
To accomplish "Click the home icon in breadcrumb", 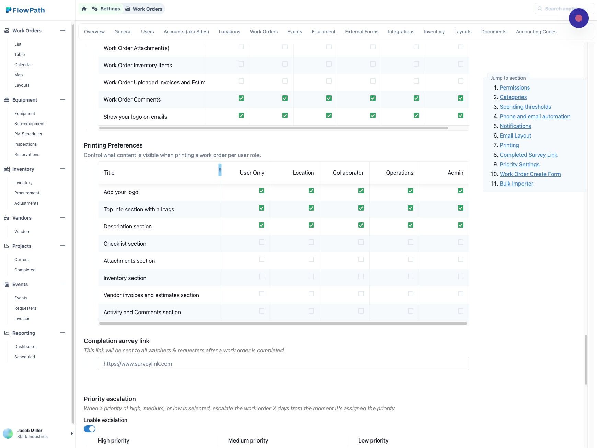I will tap(84, 9).
